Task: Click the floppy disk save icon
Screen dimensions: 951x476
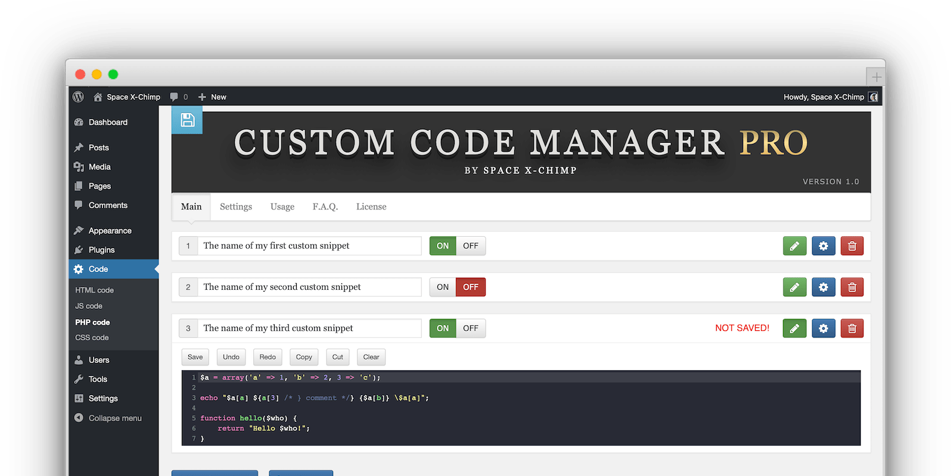Action: point(187,120)
